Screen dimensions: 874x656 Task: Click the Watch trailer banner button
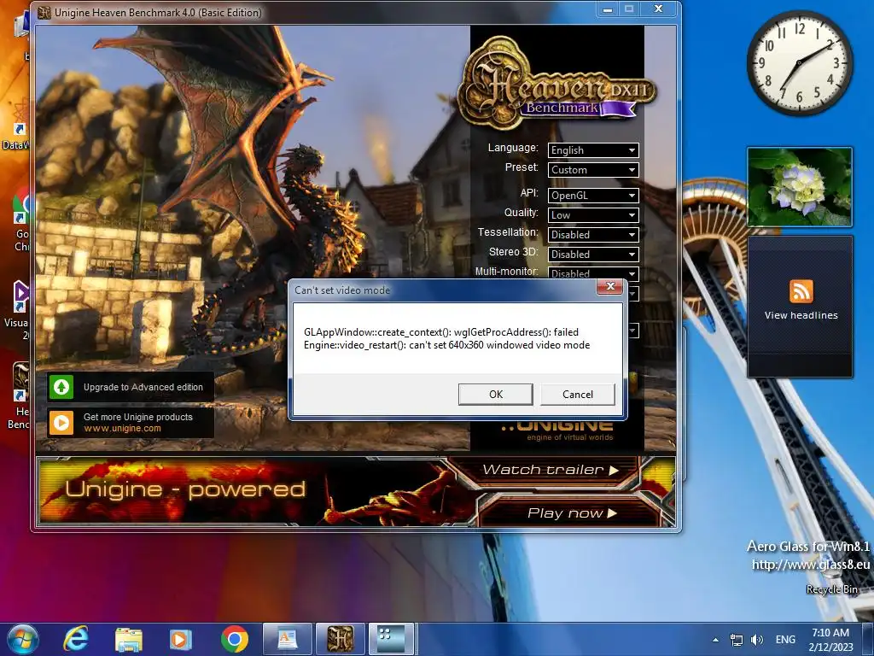pyautogui.click(x=551, y=470)
